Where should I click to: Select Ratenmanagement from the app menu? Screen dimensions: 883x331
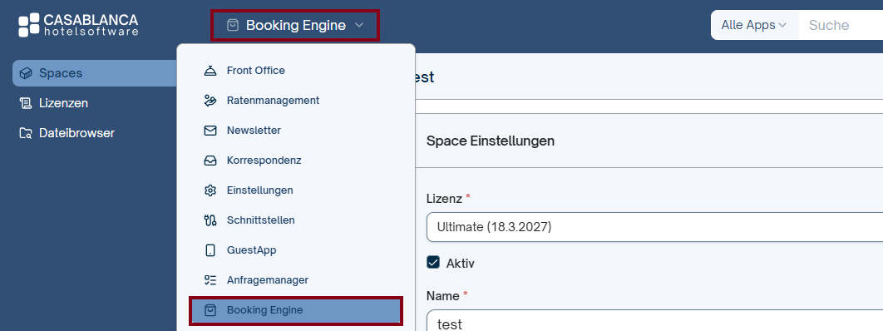(296, 101)
